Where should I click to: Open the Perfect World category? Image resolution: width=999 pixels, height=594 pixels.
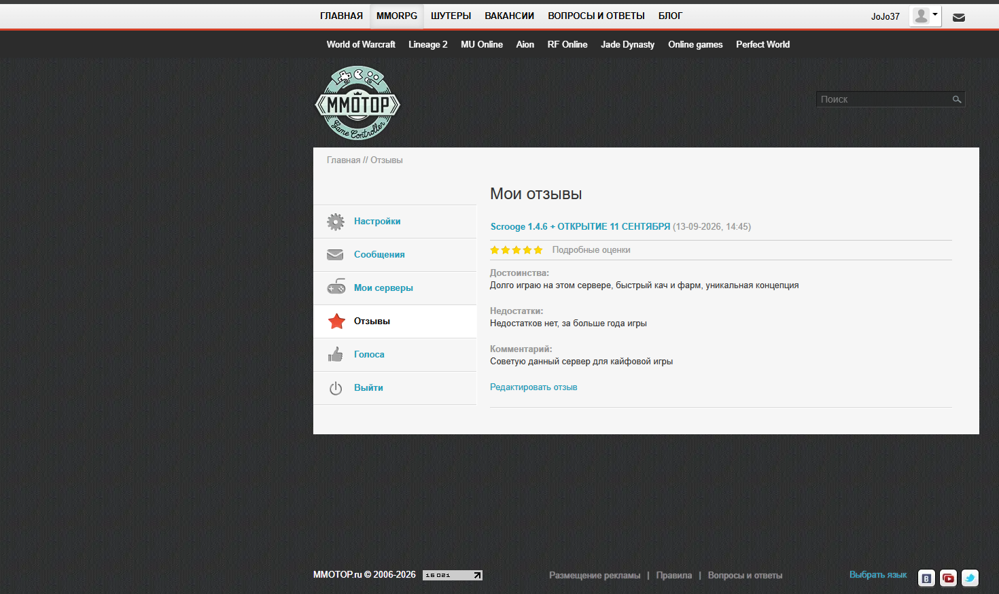763,44
